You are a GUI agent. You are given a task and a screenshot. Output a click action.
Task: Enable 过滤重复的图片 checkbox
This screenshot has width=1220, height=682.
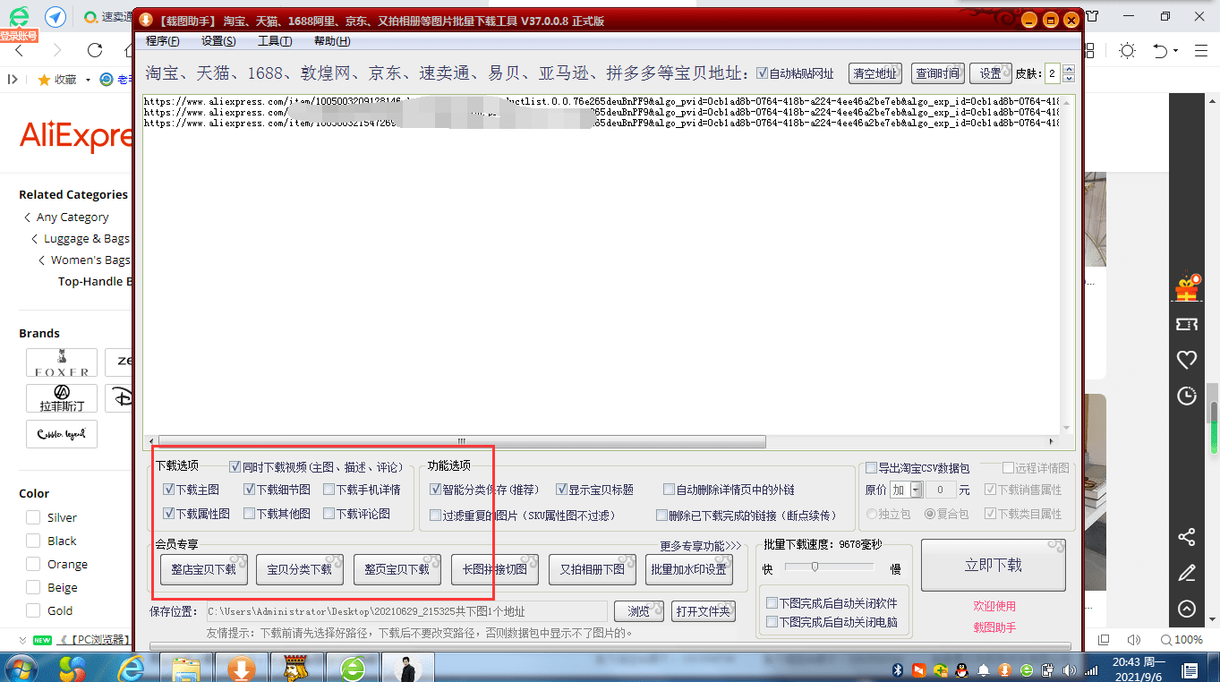435,516
